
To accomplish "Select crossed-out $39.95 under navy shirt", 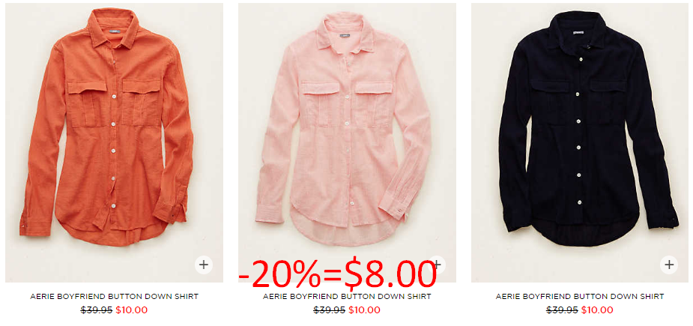I will (562, 310).
